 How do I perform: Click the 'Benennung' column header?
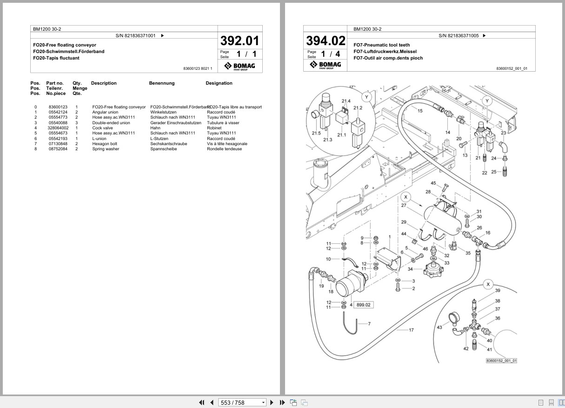pyautogui.click(x=162, y=83)
